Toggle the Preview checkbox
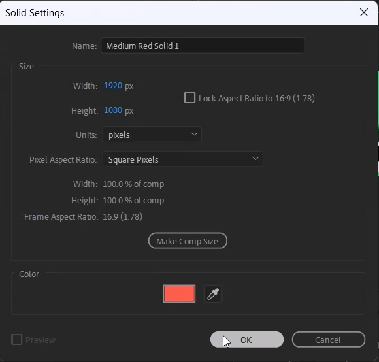This screenshot has width=379, height=362. (x=17, y=340)
